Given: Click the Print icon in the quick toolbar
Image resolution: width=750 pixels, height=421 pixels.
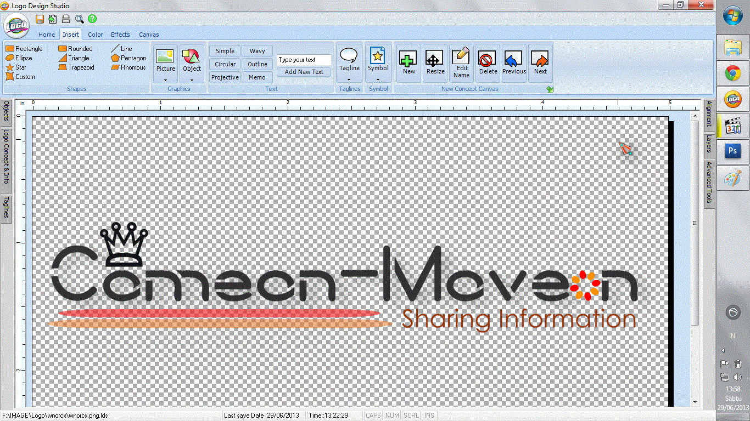Looking at the screenshot, I should [x=66, y=19].
